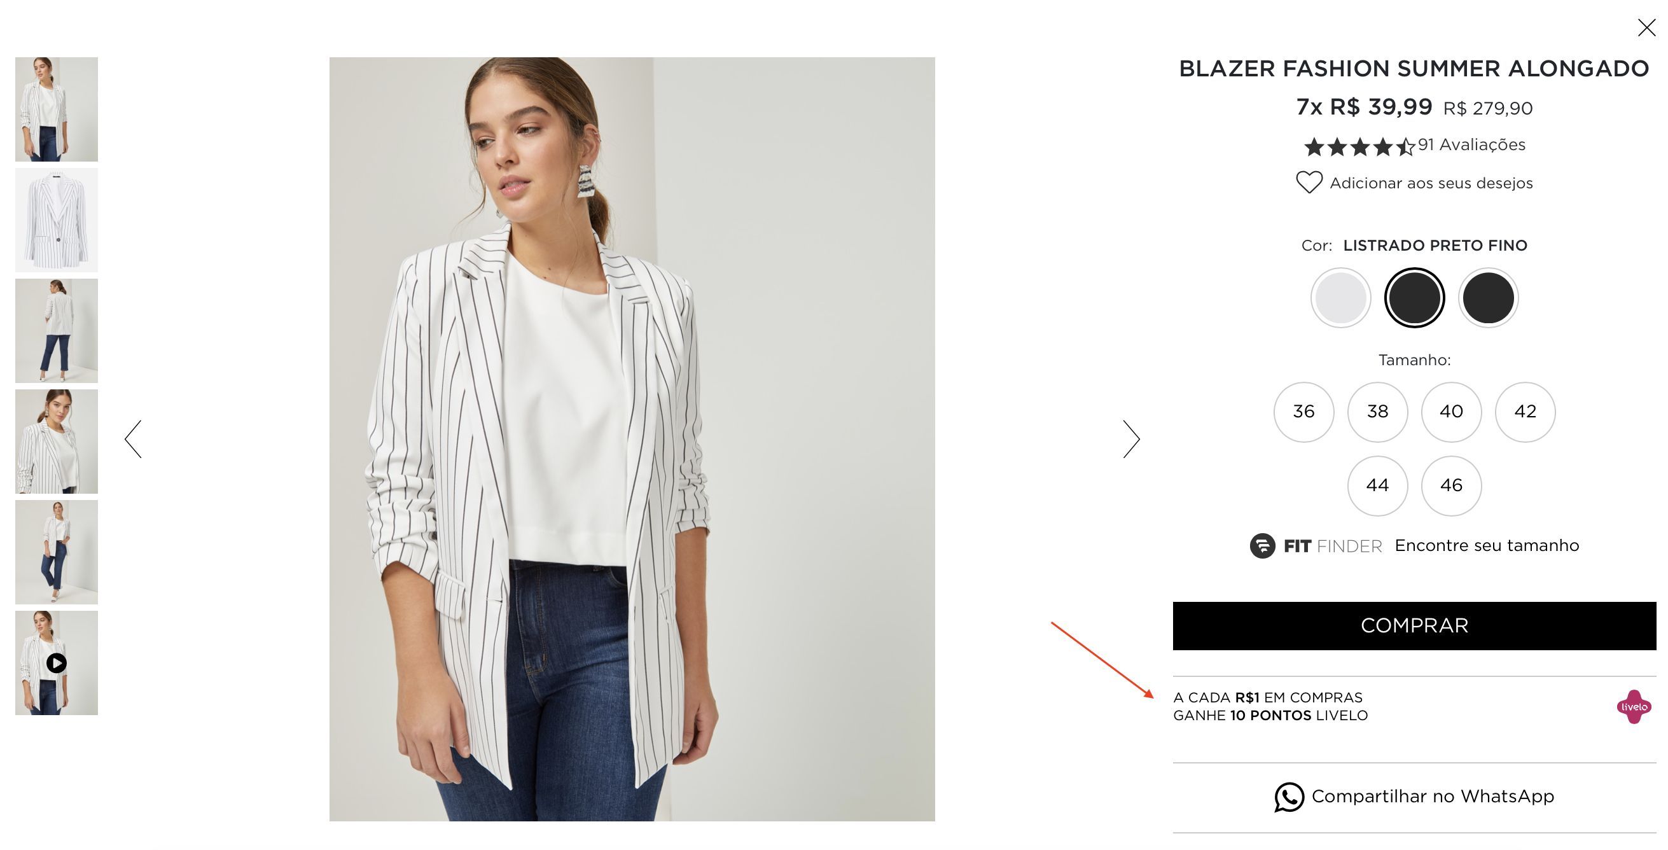
Task: Open the Livelo points logo
Action: coord(1634,706)
